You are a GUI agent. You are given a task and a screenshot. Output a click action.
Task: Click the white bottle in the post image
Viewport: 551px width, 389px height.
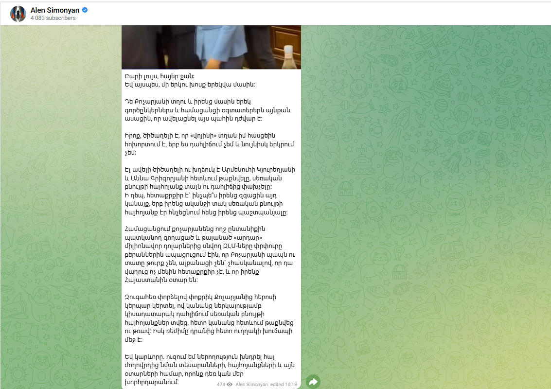288,57
